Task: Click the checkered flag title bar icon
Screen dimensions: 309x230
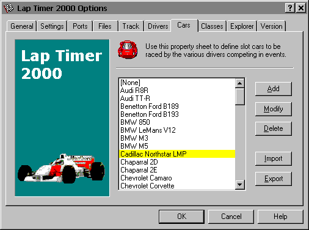Action: point(9,9)
